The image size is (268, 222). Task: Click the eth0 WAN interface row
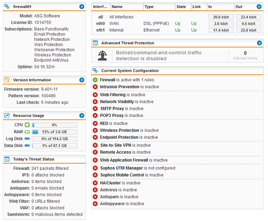coord(177,24)
